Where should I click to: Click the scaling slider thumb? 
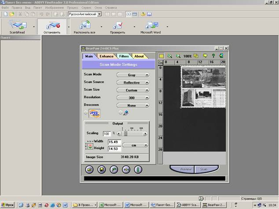125,133
